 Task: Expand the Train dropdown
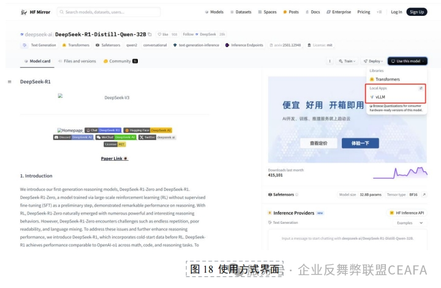(x=347, y=61)
